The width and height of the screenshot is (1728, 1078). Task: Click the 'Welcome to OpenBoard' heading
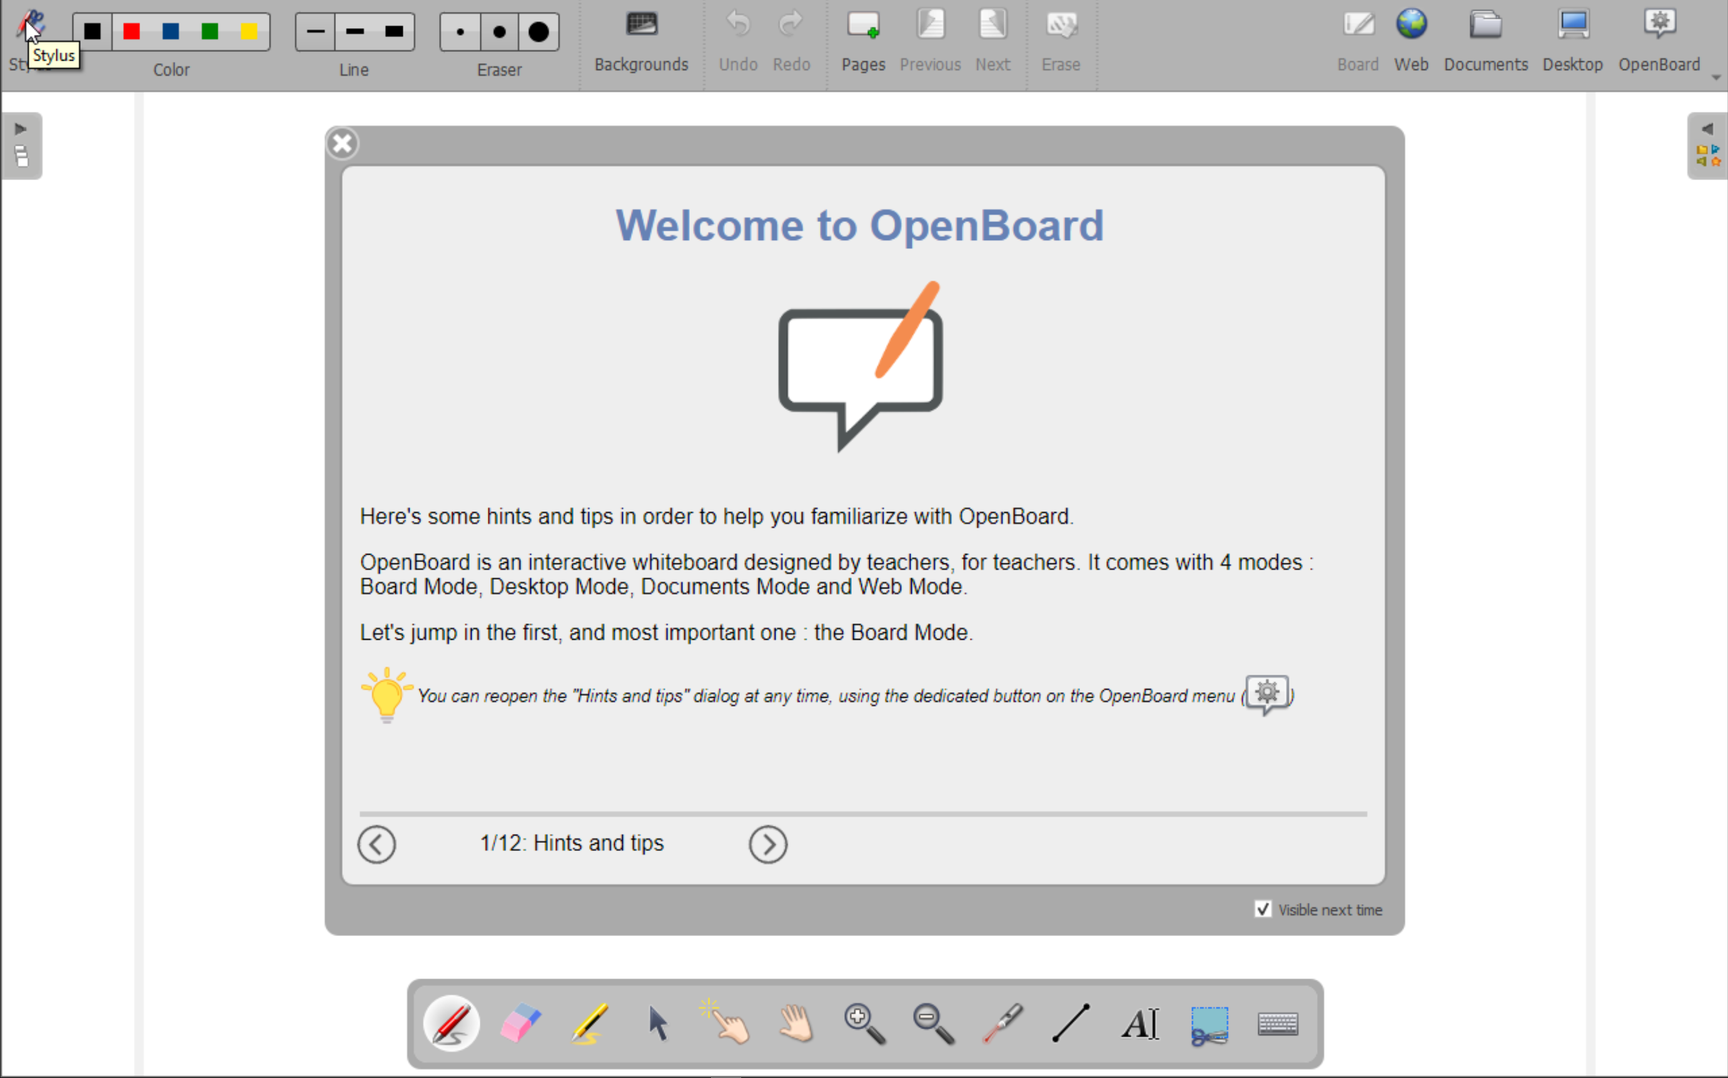860,225
